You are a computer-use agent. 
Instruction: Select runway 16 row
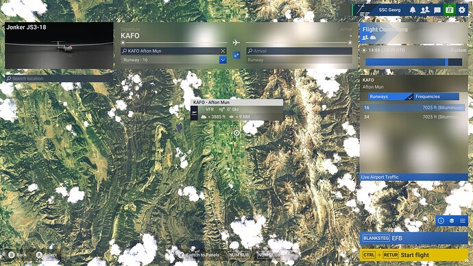click(x=413, y=108)
